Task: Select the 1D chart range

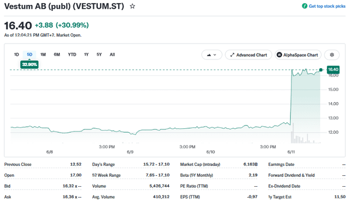Action: [16, 55]
